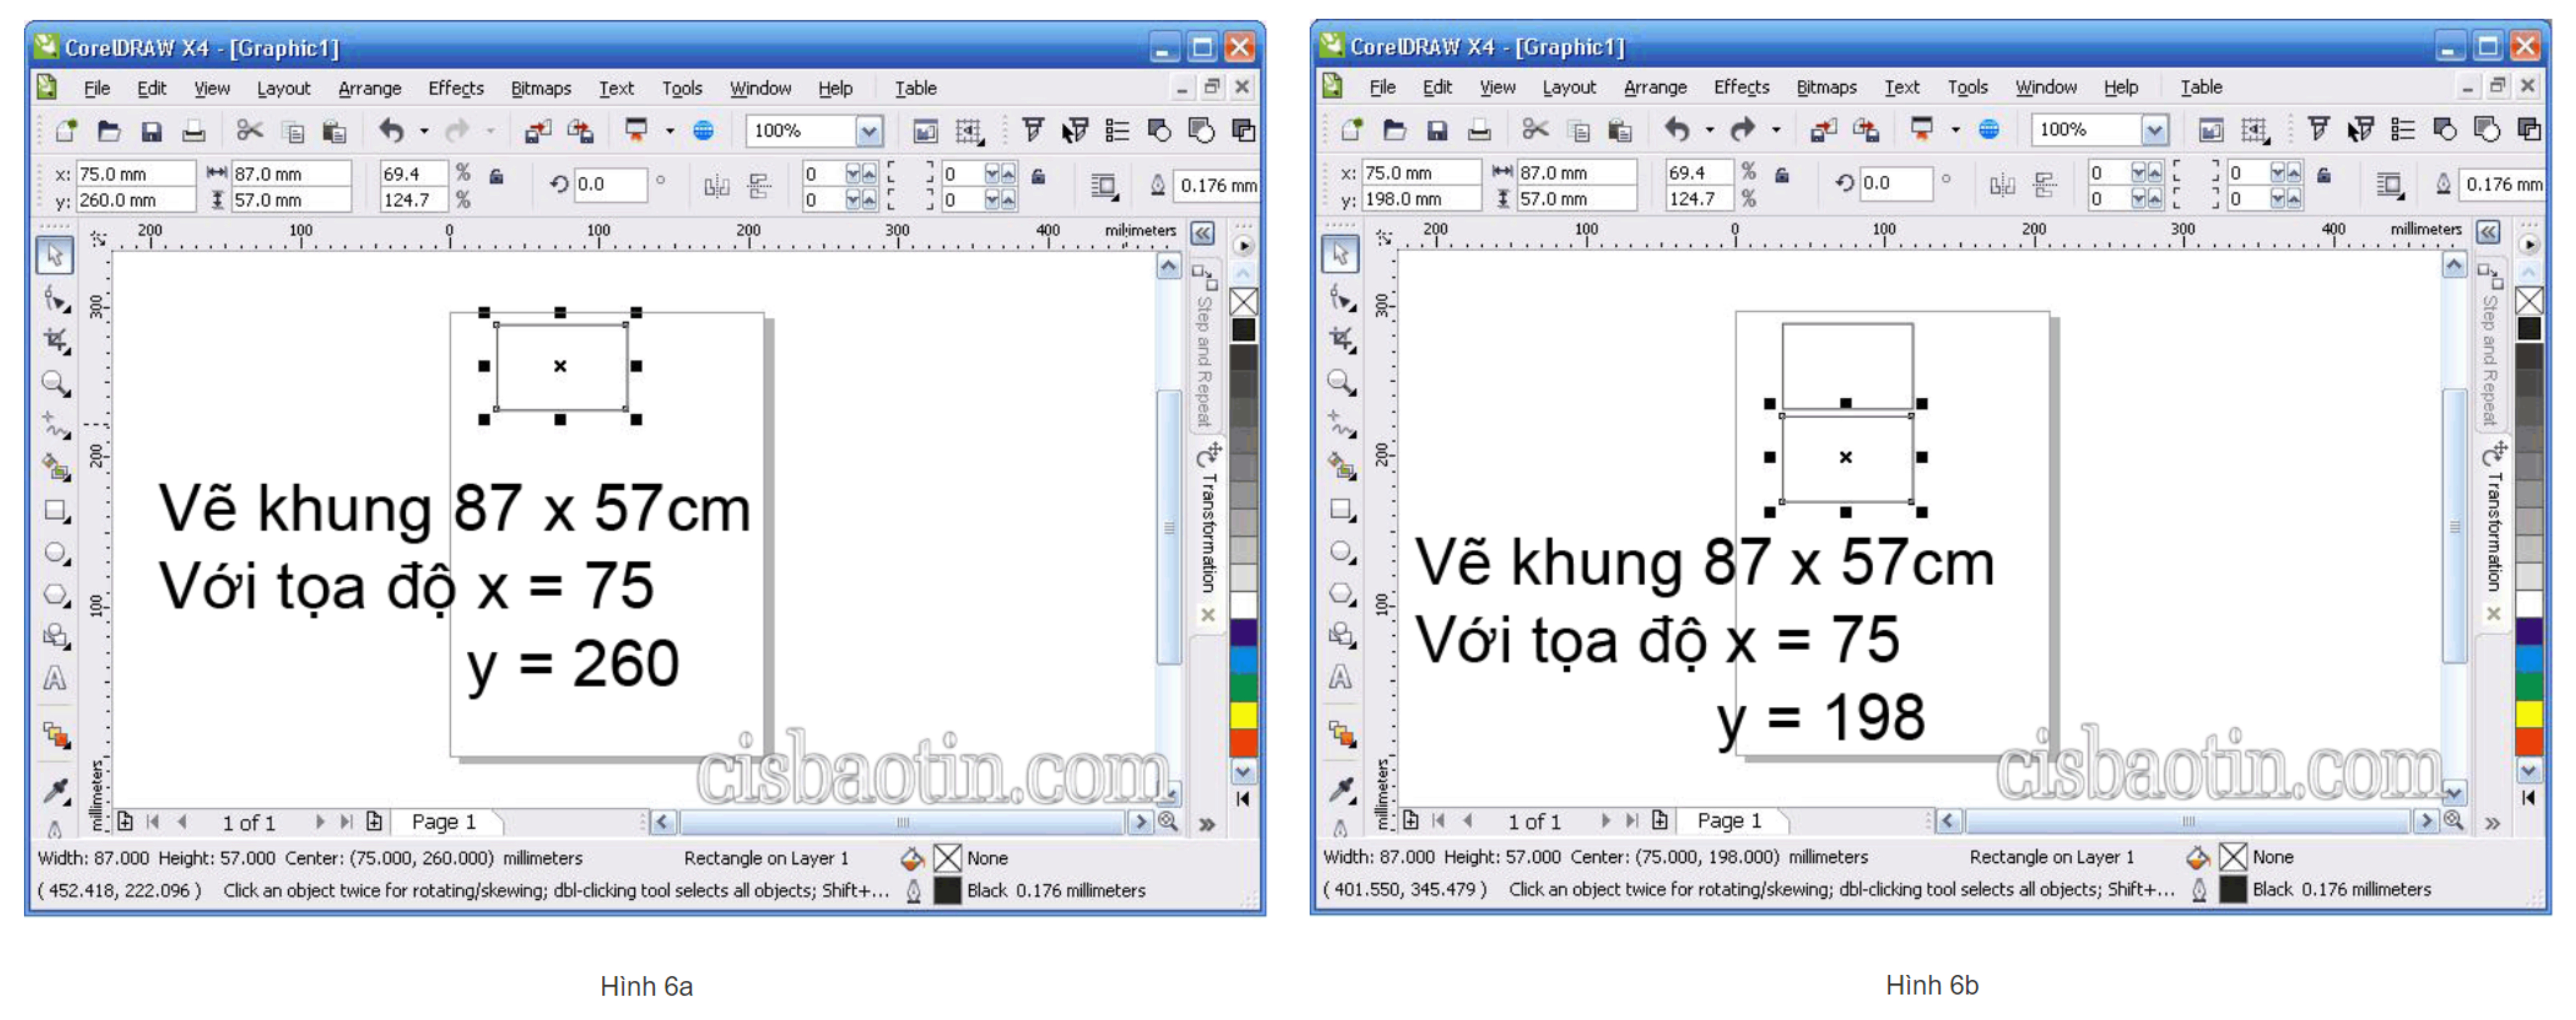Click the rotation angle field in right window
This screenshot has width=2576, height=1020.
(1896, 184)
